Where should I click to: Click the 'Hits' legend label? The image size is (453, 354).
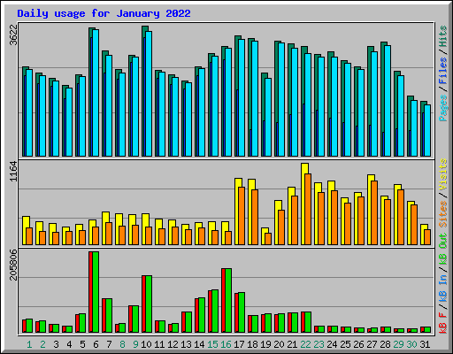pyautogui.click(x=443, y=36)
